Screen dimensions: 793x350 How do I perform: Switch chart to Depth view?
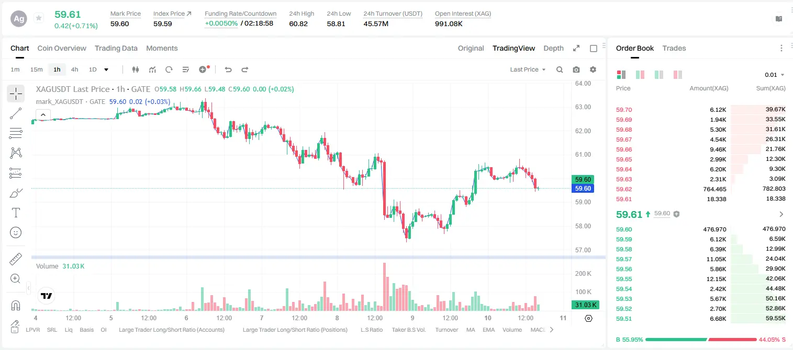pyautogui.click(x=553, y=48)
